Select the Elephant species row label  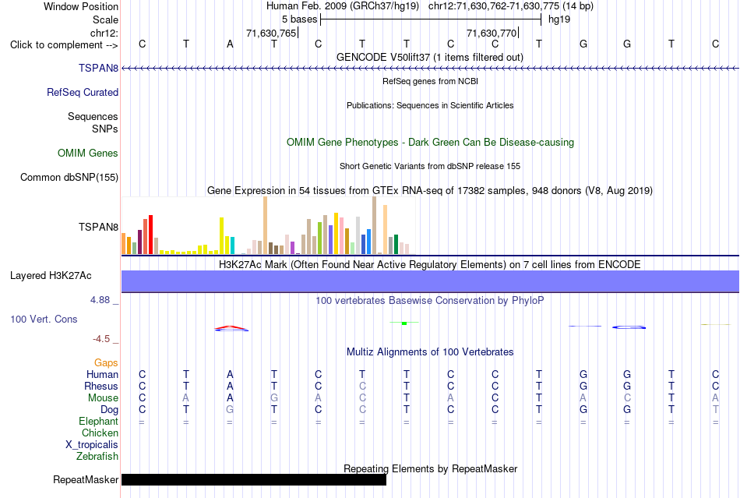(98, 421)
